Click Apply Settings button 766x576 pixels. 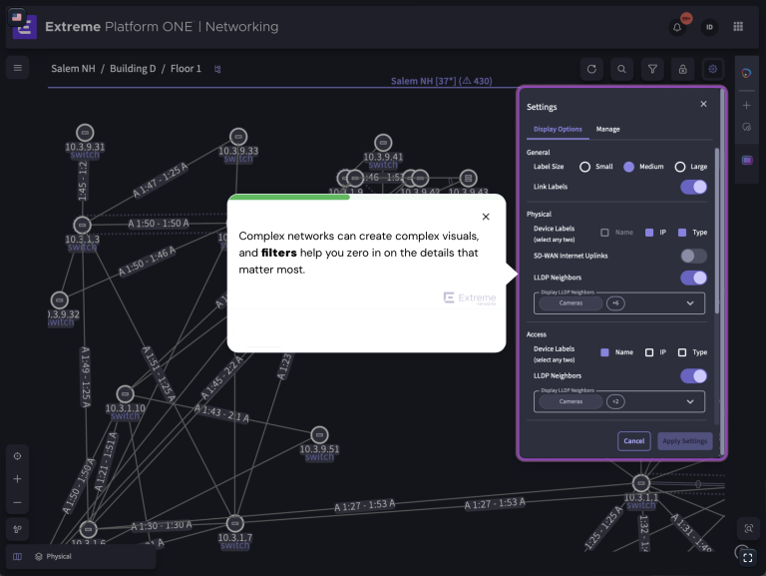[684, 441]
